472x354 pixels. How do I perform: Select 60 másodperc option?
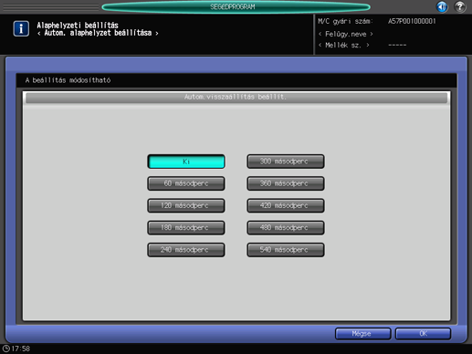click(x=186, y=183)
